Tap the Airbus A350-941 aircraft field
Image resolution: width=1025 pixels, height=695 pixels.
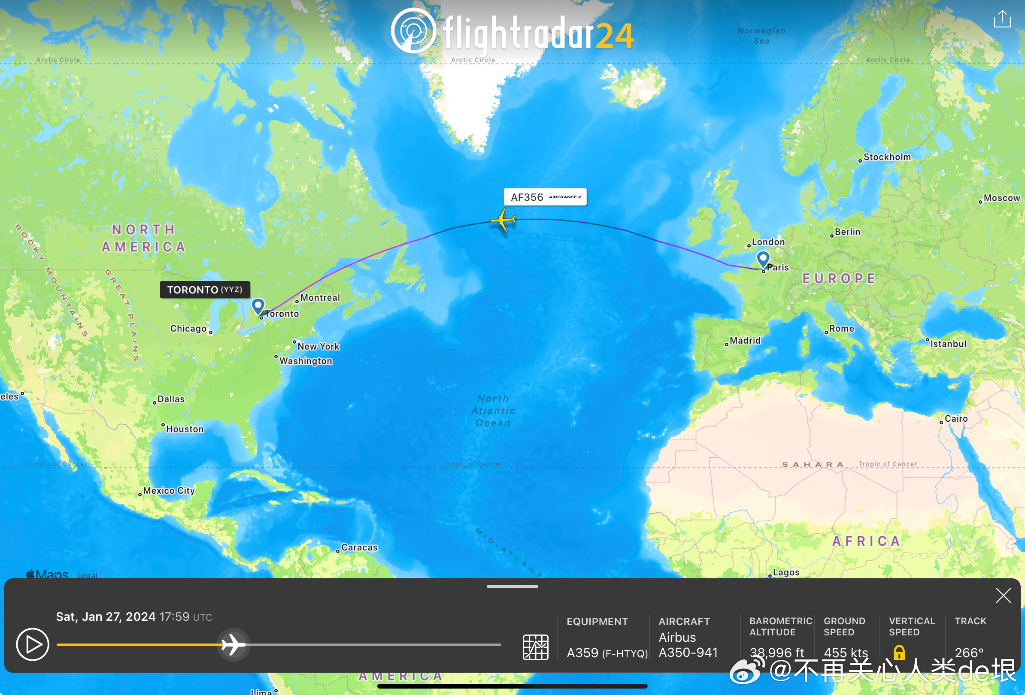(688, 645)
